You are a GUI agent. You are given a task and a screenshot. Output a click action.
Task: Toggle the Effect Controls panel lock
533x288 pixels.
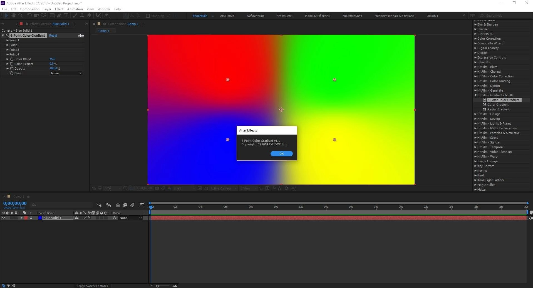tap(27, 24)
